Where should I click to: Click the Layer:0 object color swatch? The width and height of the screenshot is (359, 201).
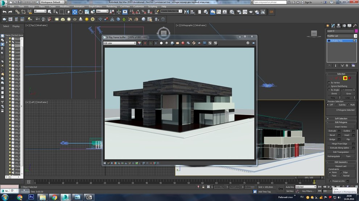pyautogui.click(x=355, y=31)
